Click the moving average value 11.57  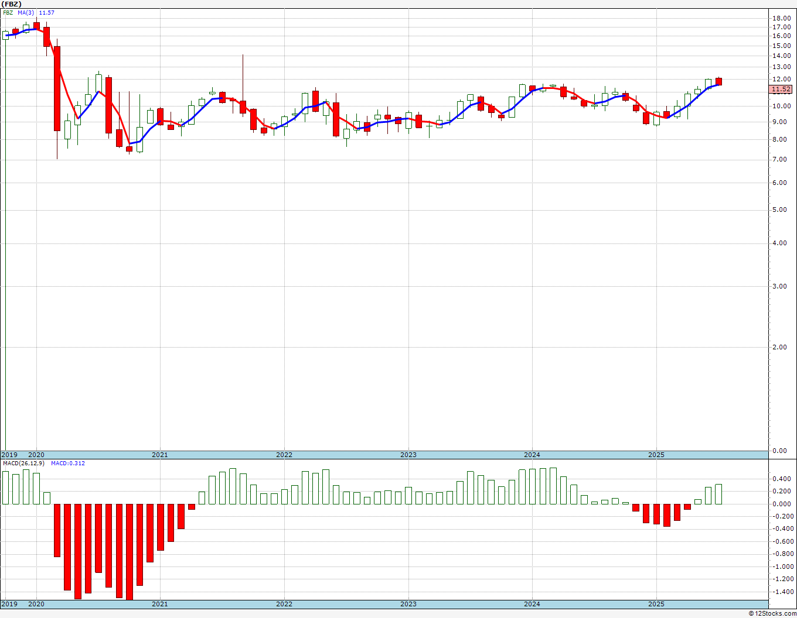tap(46, 12)
